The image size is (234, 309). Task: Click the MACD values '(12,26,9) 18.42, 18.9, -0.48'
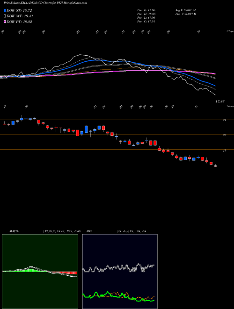pos(61,231)
